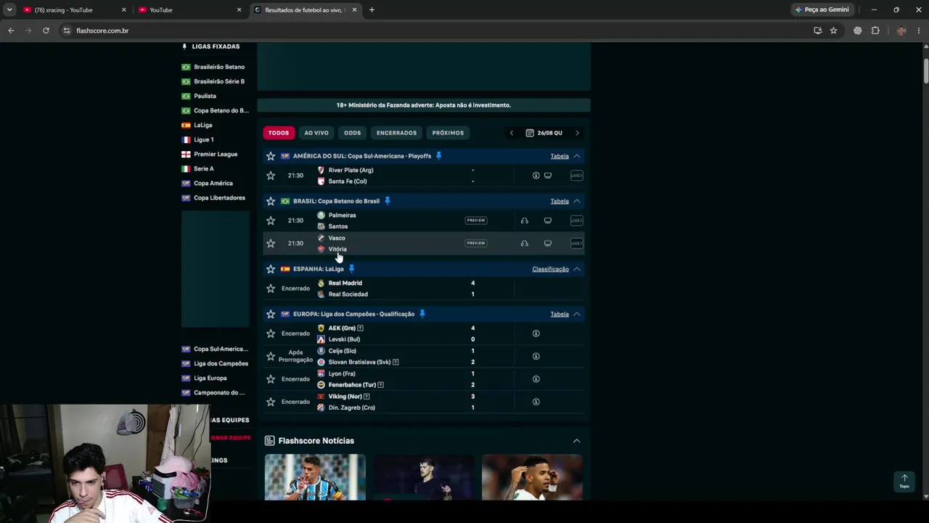Open info icon for Lyon vs Fenerbahce
929x523 pixels.
pyautogui.click(x=536, y=379)
